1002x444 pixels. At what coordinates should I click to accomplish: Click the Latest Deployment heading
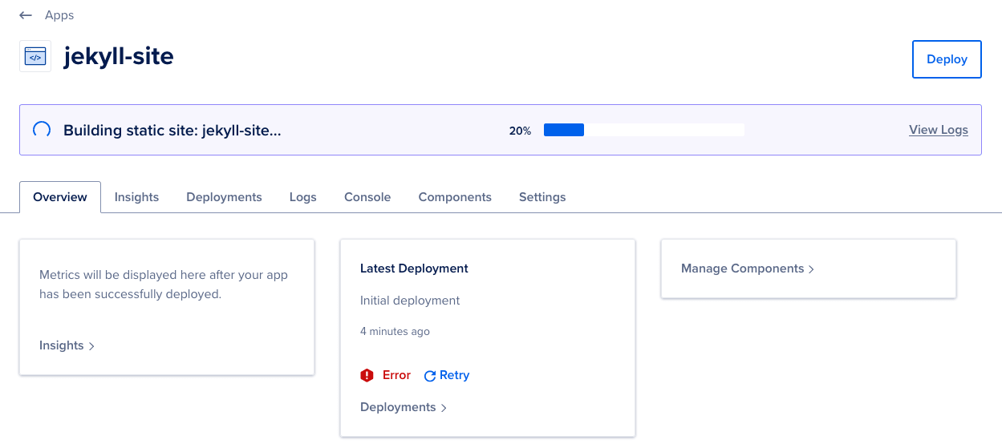pos(414,268)
